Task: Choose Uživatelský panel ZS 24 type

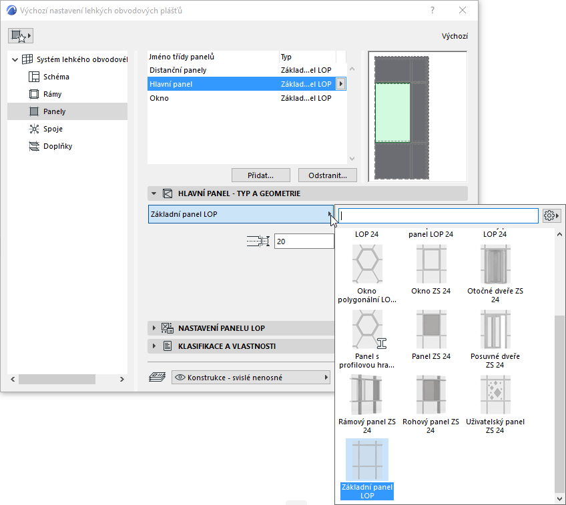Action: [495, 405]
